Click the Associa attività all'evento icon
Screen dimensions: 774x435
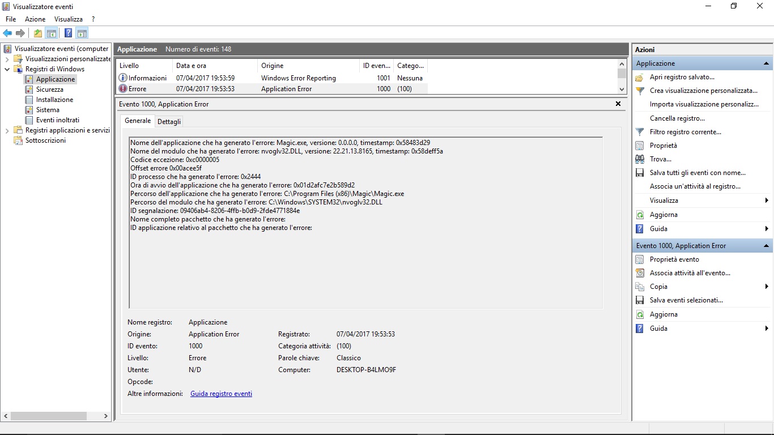(x=640, y=273)
